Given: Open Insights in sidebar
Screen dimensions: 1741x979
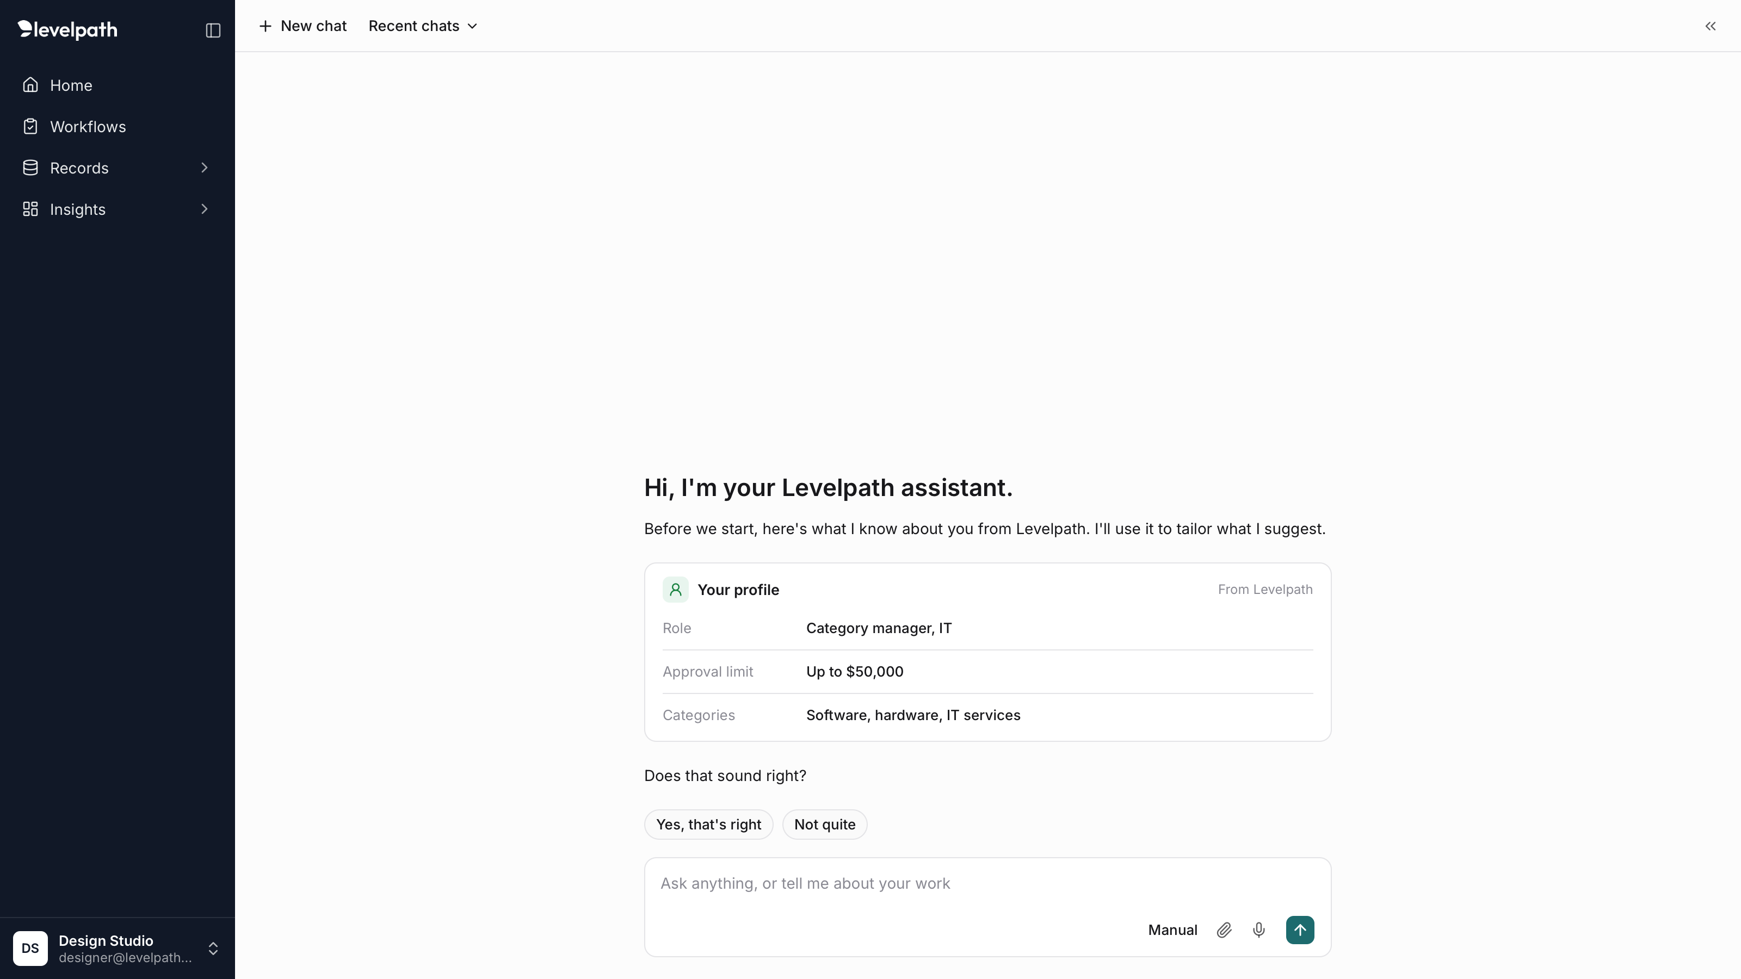Looking at the screenshot, I should coord(117,209).
